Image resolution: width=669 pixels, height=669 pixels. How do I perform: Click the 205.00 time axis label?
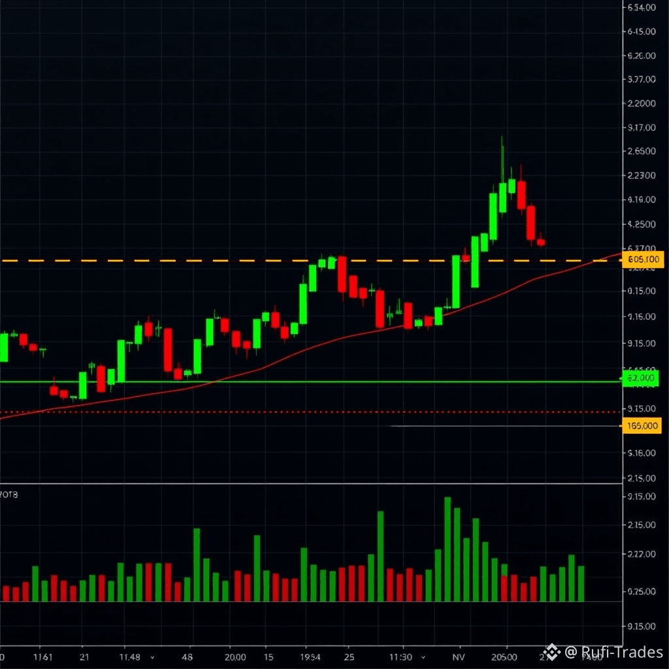point(504,657)
